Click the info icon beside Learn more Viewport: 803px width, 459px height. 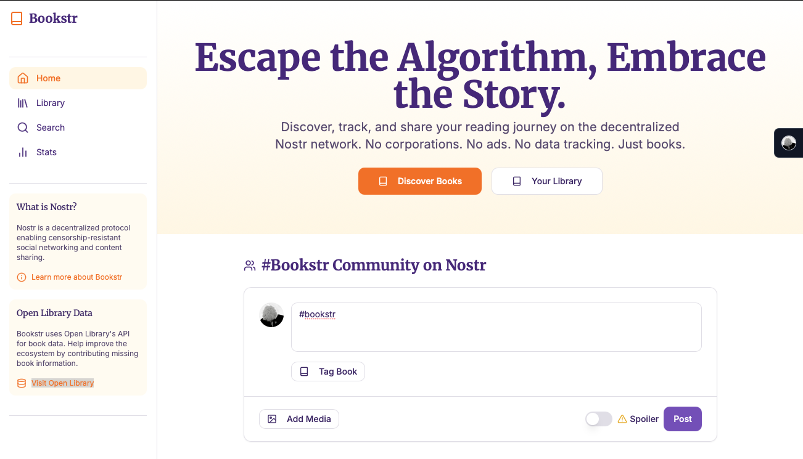point(22,277)
